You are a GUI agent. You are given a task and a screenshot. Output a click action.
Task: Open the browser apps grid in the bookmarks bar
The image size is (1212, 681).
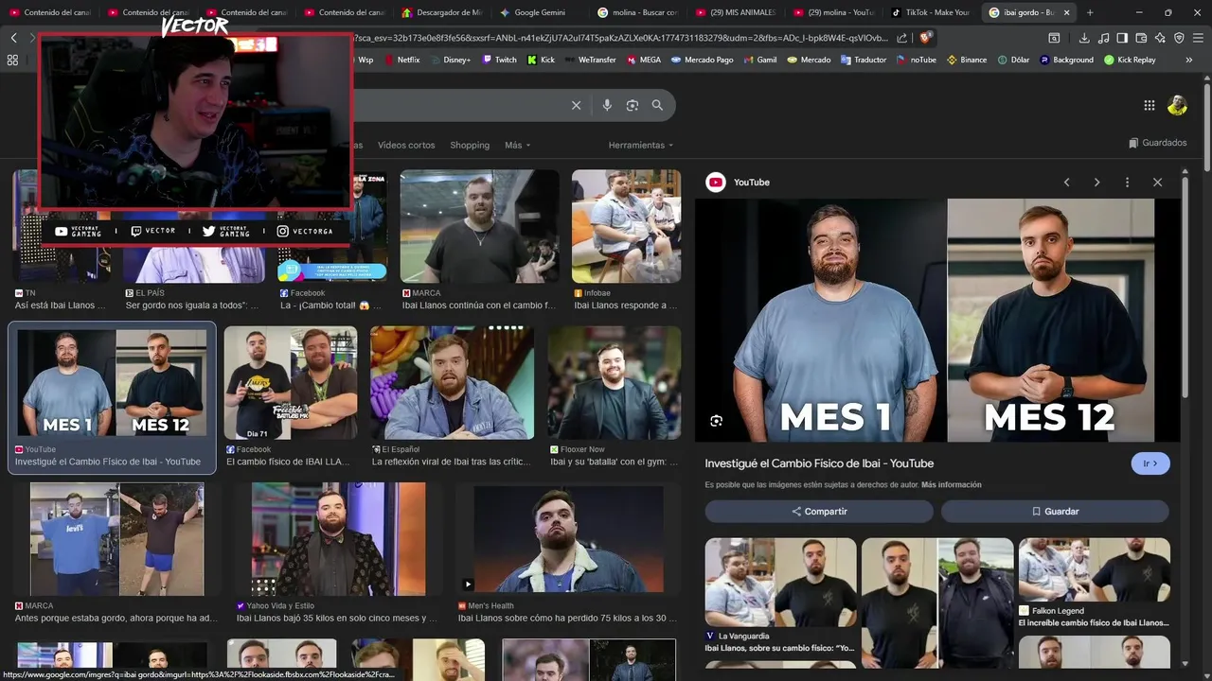coord(12,60)
